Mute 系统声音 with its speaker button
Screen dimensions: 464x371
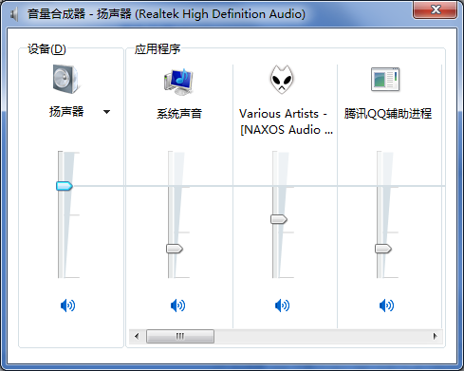click(177, 306)
